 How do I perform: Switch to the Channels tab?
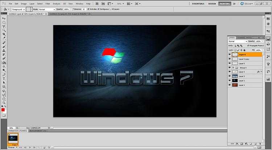tap(241, 38)
